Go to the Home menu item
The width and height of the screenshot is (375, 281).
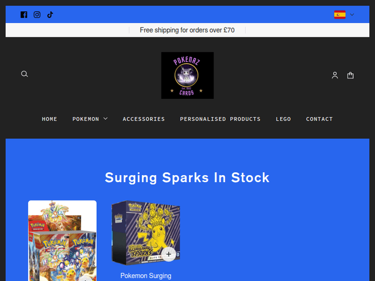click(49, 119)
